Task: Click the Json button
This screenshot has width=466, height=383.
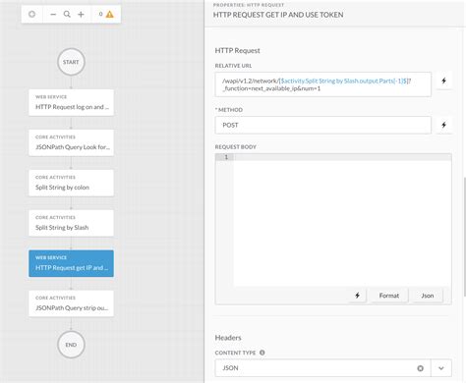Action: pos(428,296)
